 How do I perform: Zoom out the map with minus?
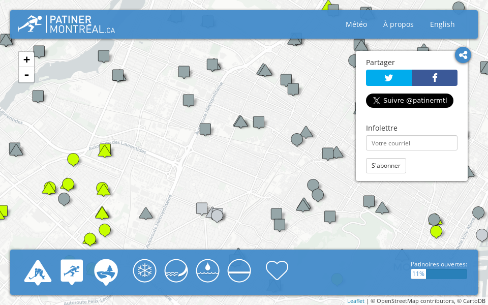[x=26, y=75]
